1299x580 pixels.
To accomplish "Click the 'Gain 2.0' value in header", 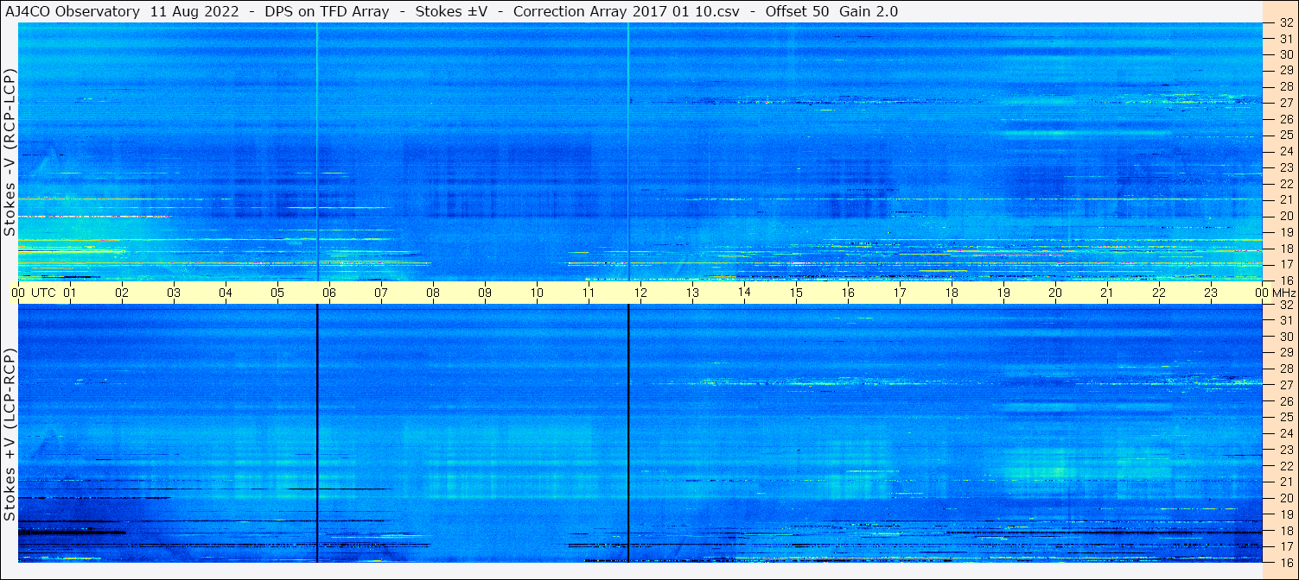I will (x=869, y=11).
